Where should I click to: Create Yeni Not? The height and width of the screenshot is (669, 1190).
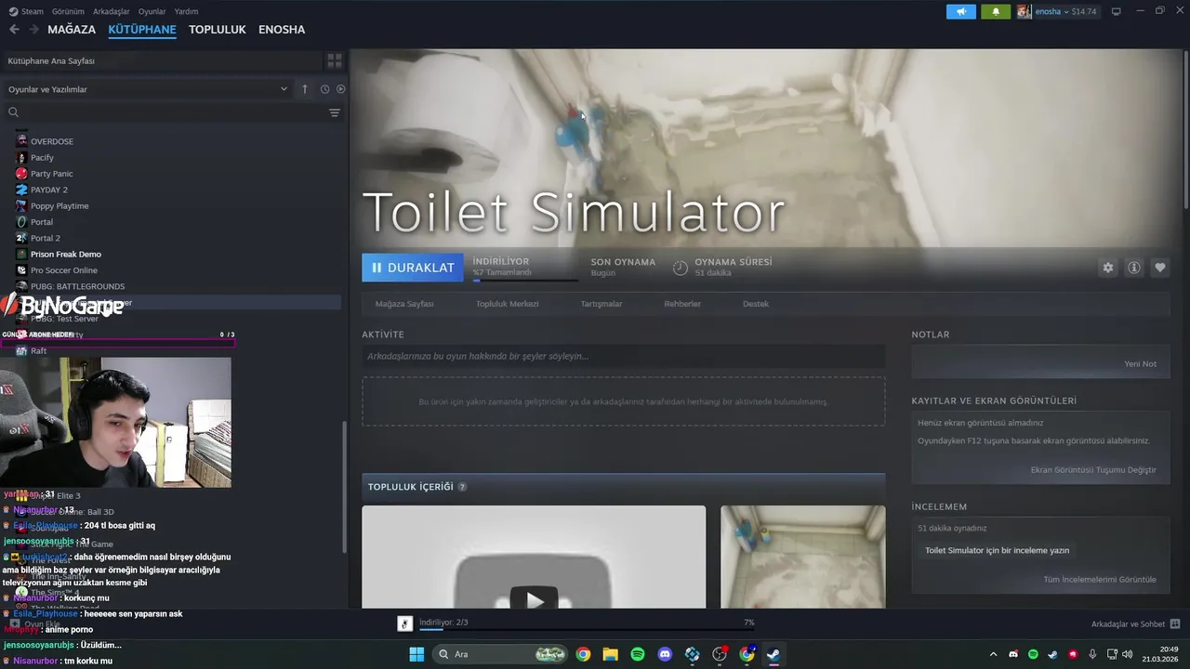1141,364
